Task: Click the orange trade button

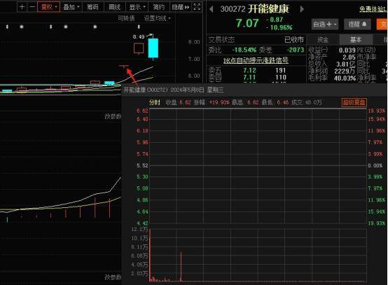Action: (382, 25)
